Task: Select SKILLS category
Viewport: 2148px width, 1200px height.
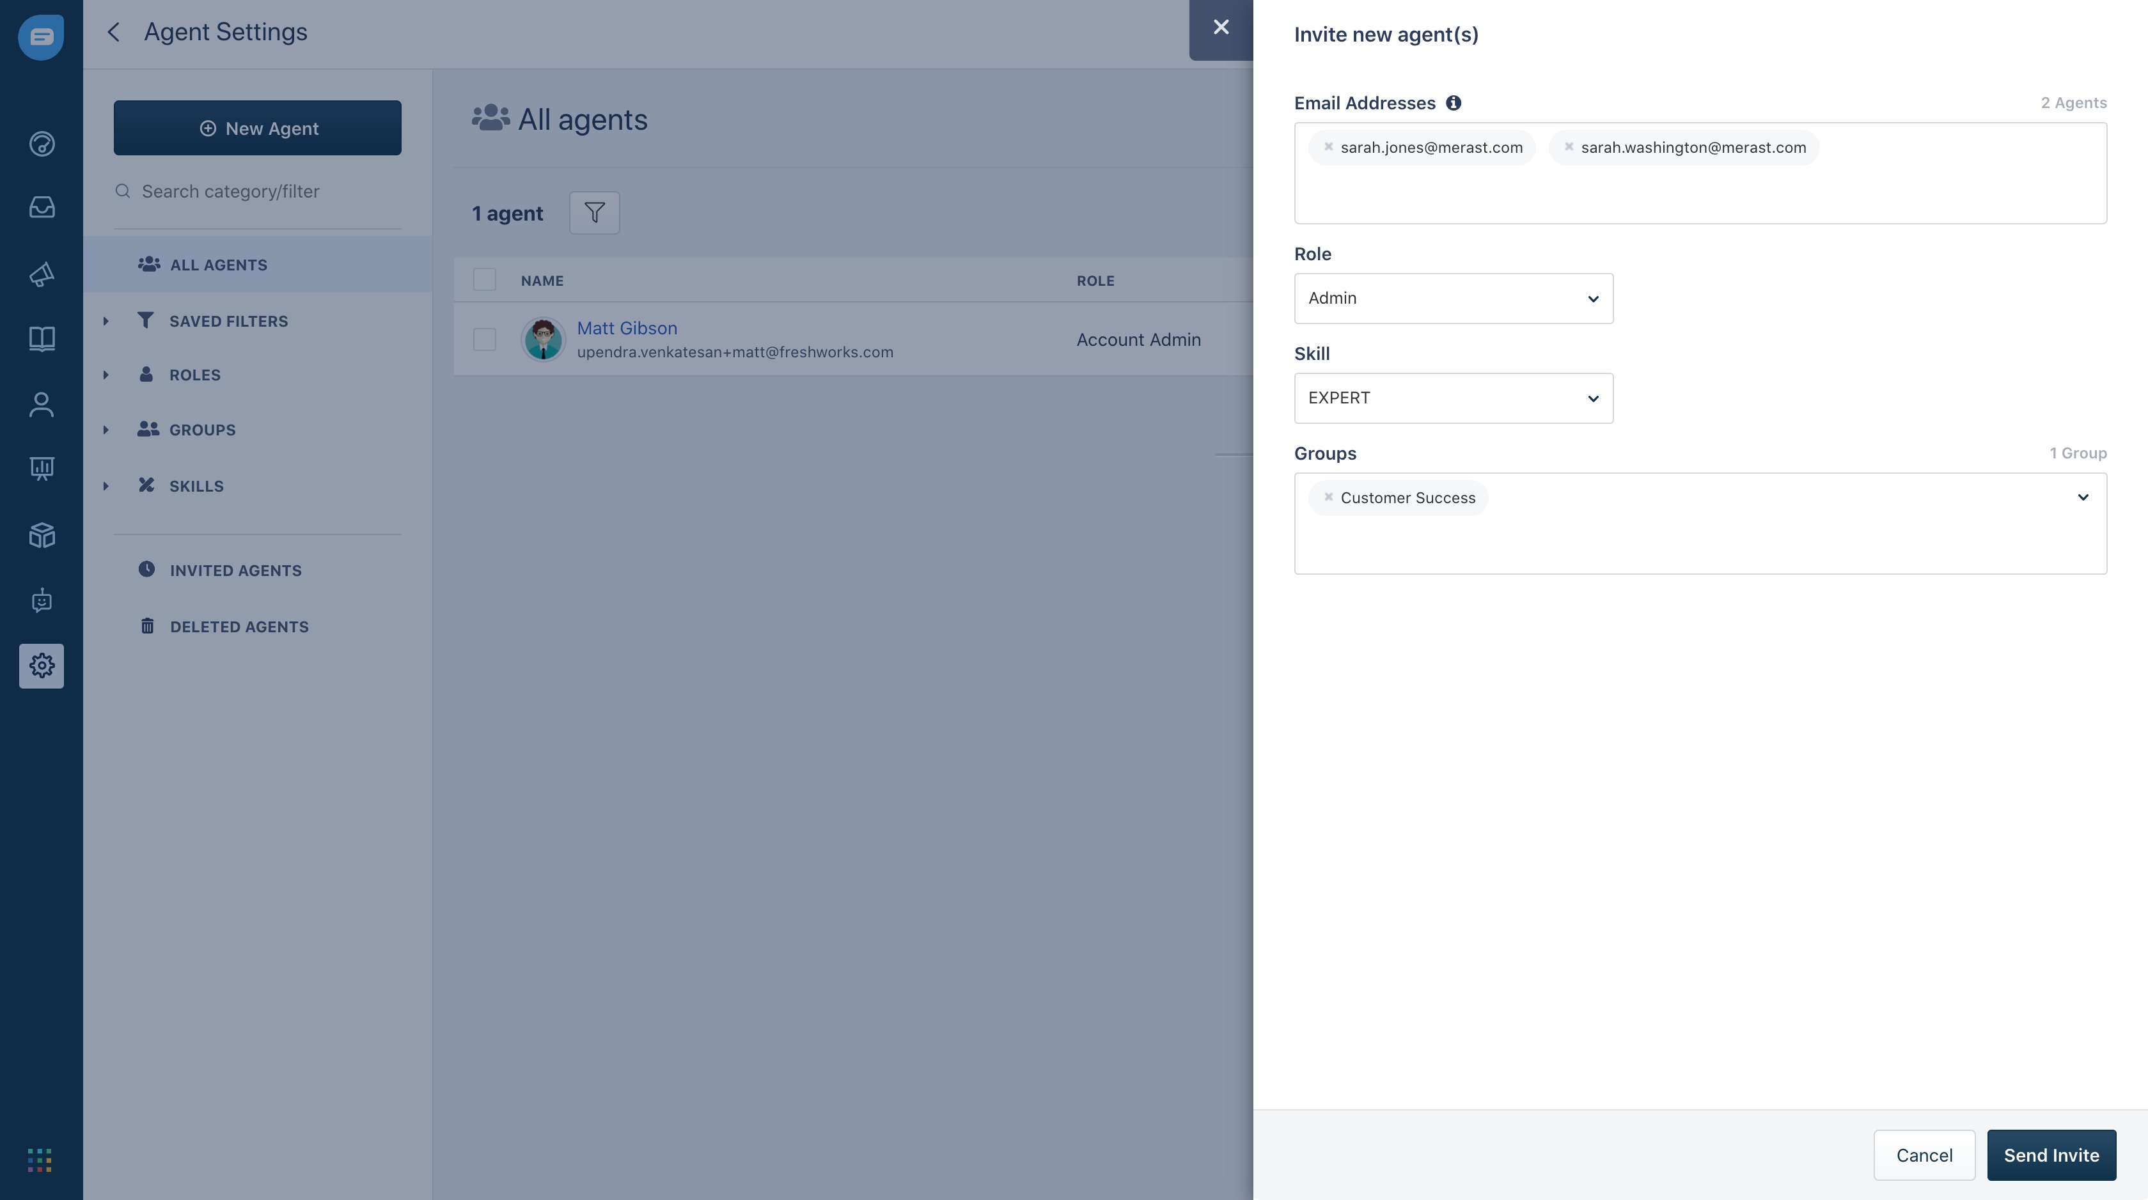Action: (196, 485)
